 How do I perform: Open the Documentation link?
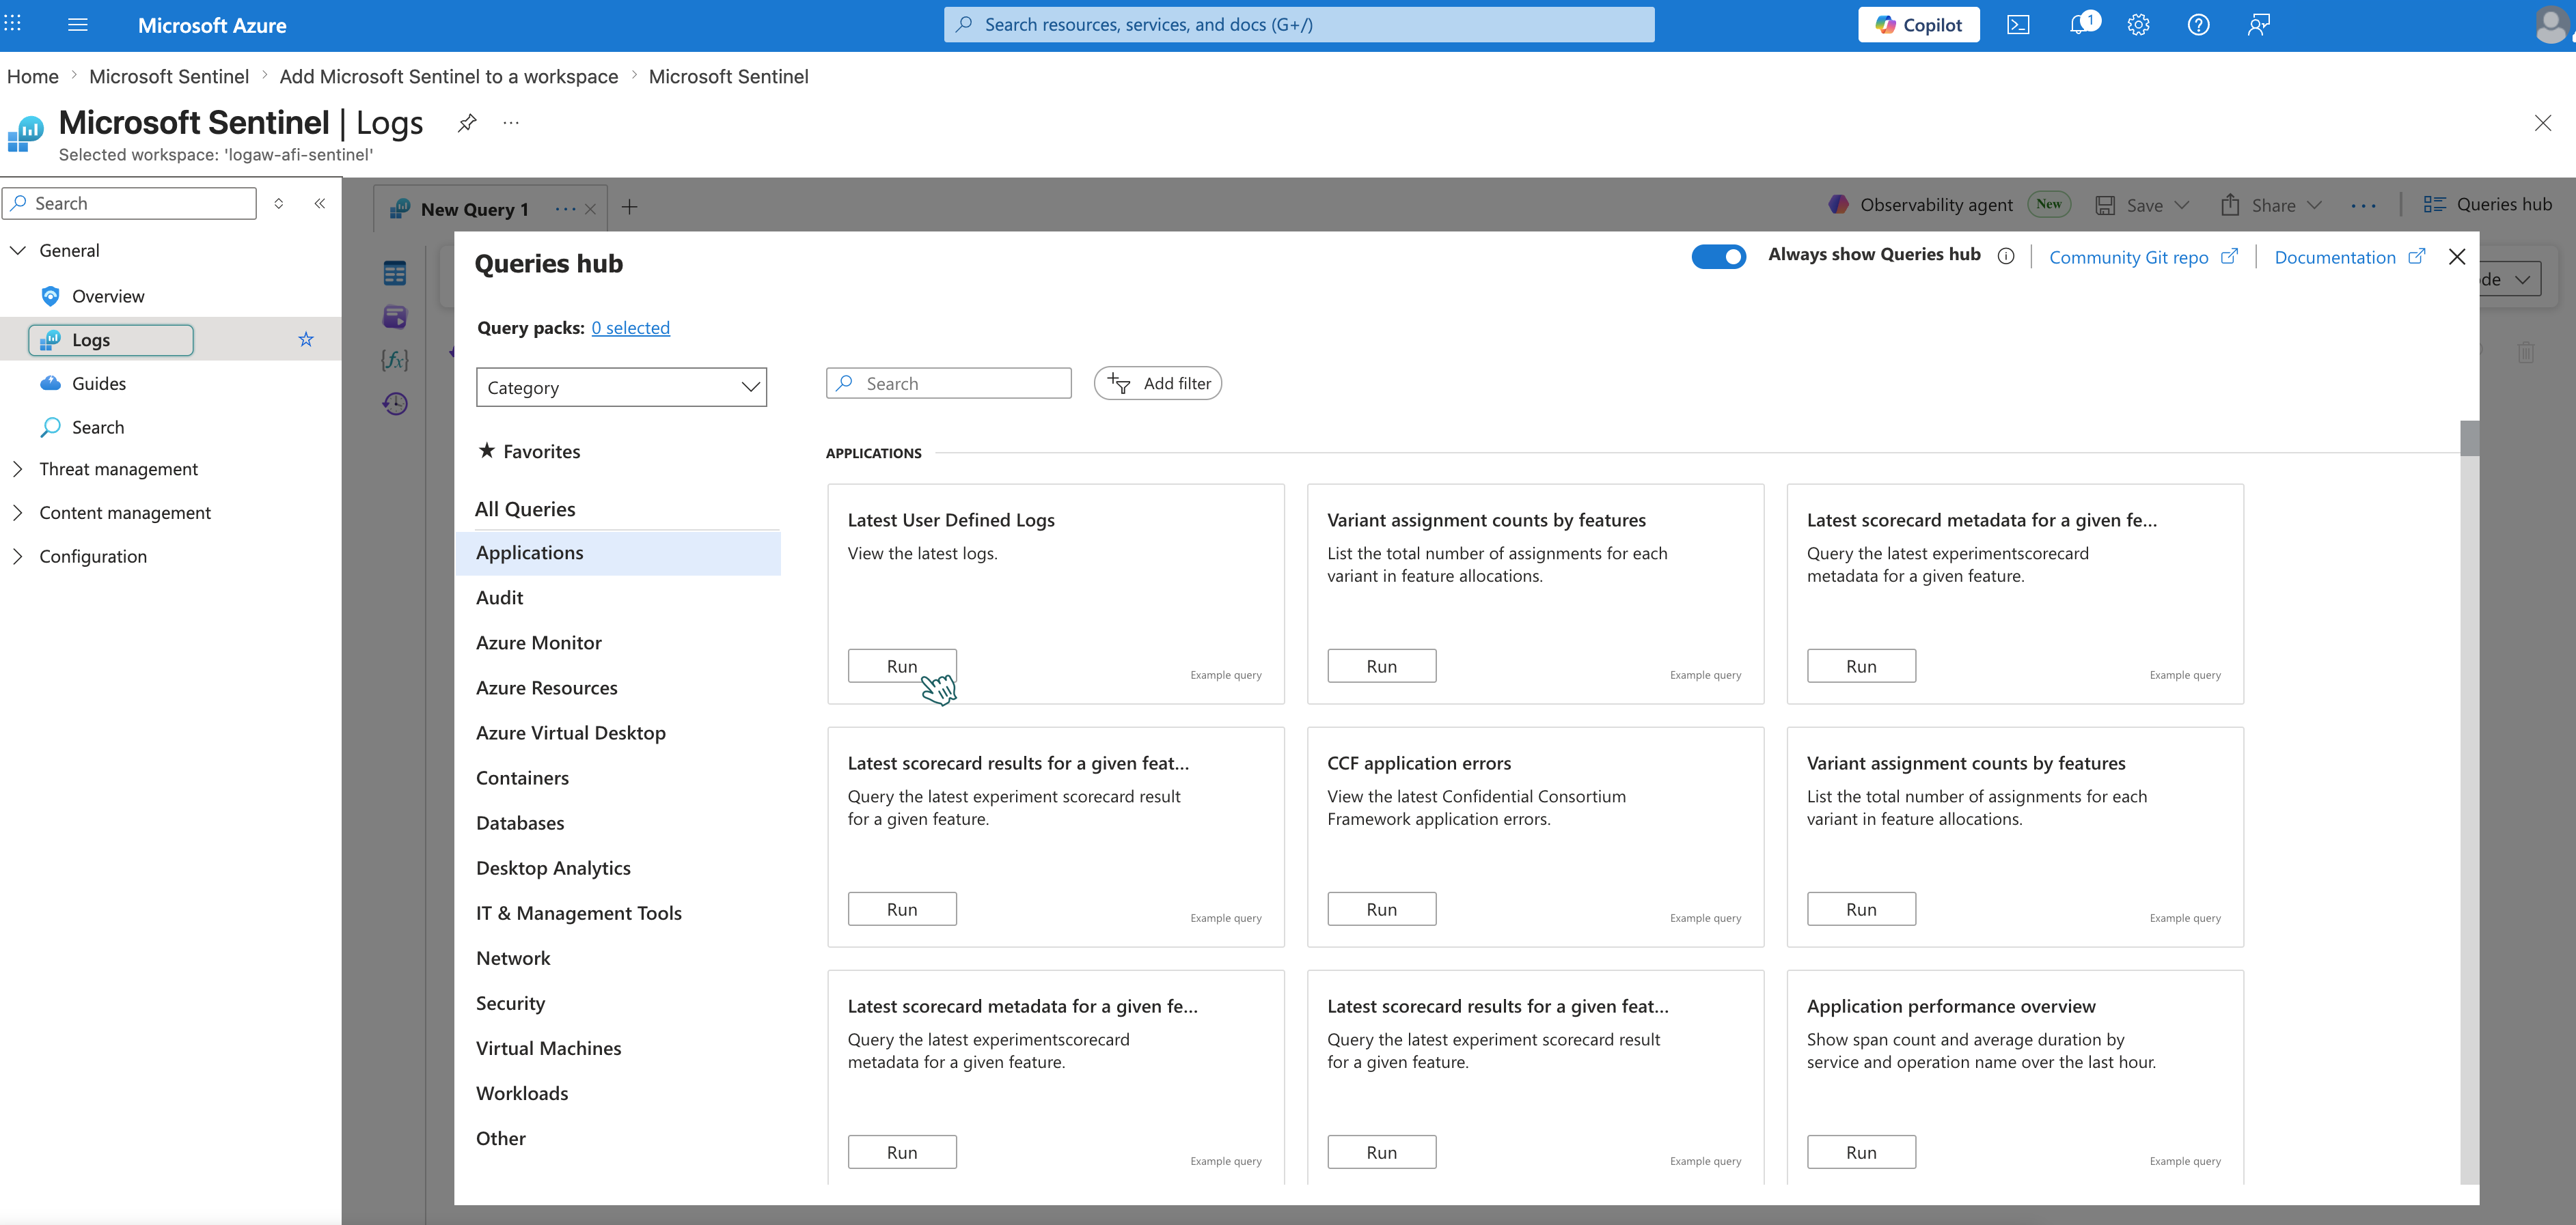[2349, 257]
